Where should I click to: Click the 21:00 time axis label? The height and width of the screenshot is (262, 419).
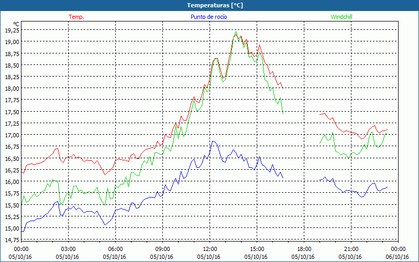click(x=351, y=249)
